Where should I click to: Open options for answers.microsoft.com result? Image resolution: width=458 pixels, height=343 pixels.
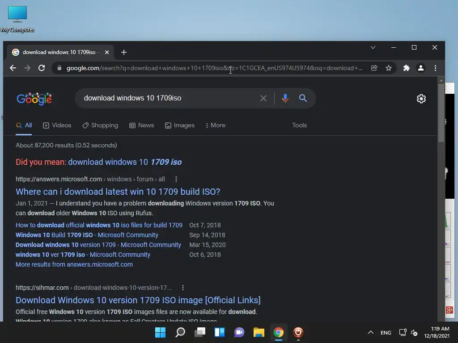[176, 179]
